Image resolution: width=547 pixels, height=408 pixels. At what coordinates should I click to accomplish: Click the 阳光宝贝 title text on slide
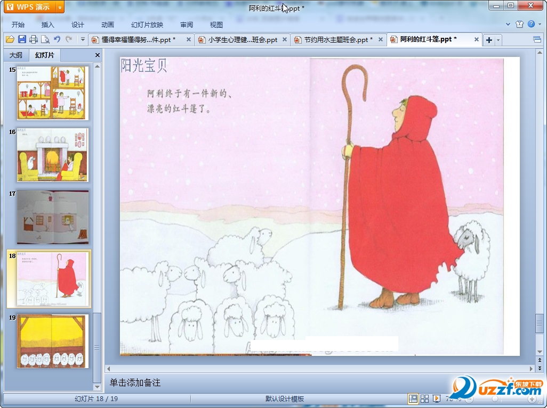pos(144,65)
